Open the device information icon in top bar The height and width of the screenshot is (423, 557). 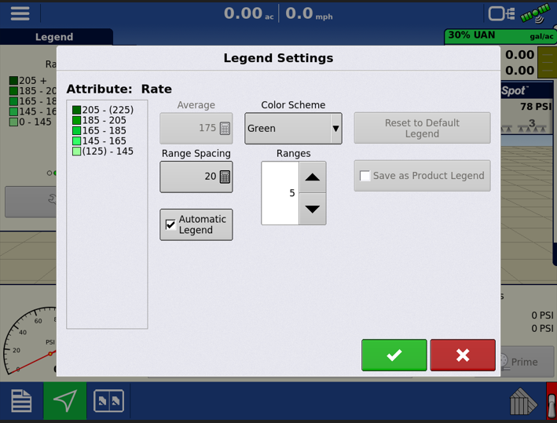500,13
